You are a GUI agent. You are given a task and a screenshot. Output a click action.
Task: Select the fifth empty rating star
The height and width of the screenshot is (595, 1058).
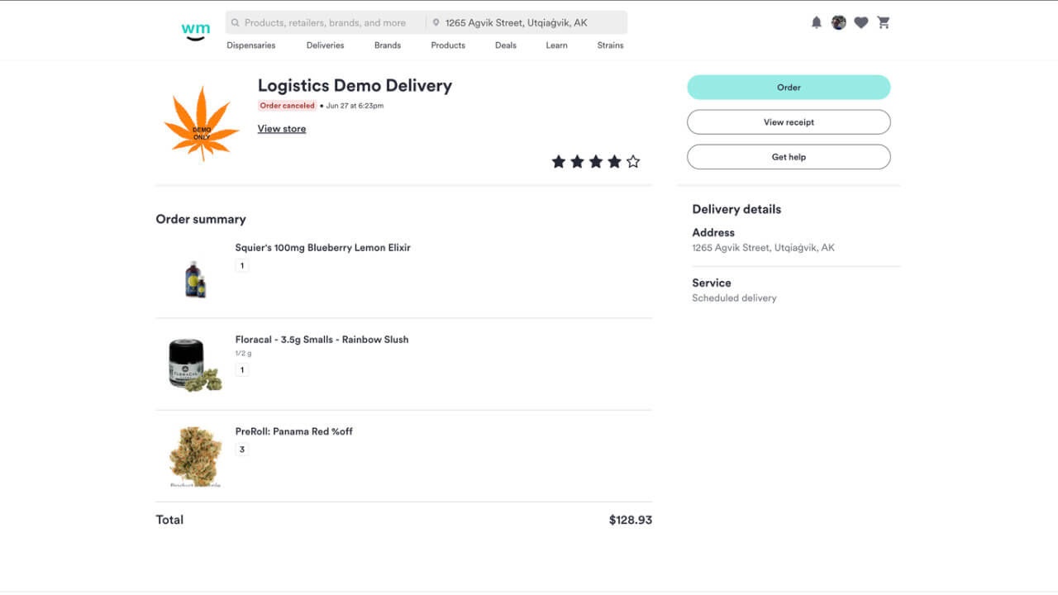(x=633, y=161)
